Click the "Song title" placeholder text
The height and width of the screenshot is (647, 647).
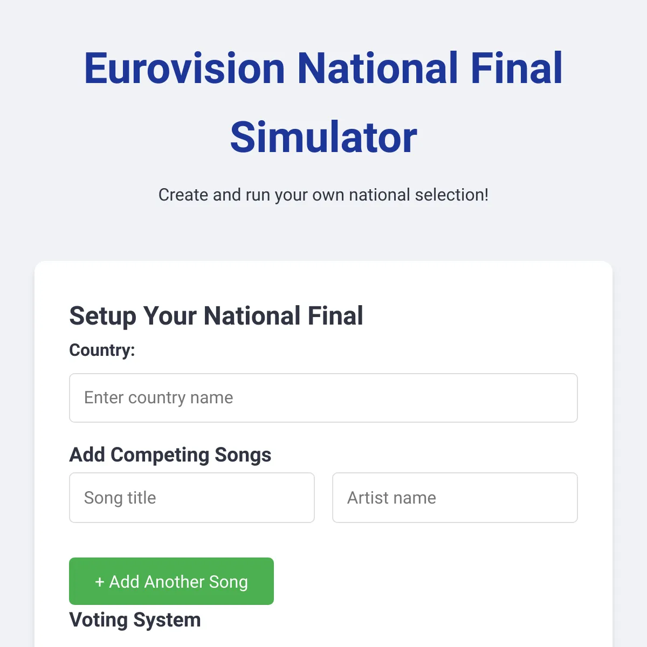point(120,498)
